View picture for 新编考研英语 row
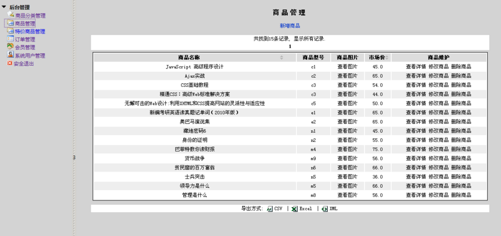 pos(347,113)
